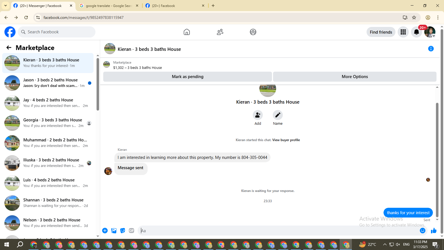Open the $1,302 Marketplace listing link
444x250 pixels.
pyautogui.click(x=138, y=67)
